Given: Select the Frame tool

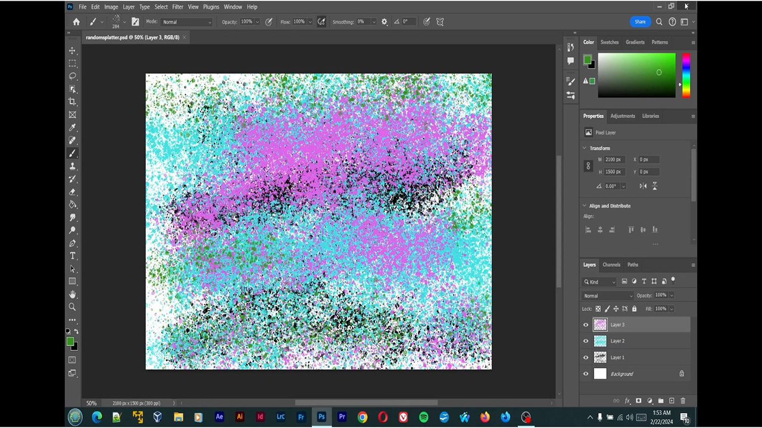Looking at the screenshot, I should click(73, 115).
